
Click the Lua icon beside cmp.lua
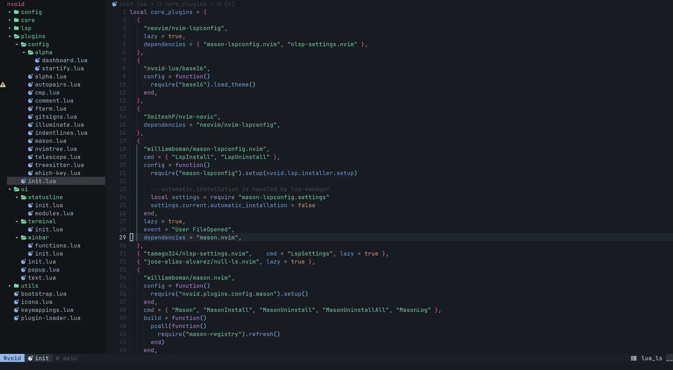[30, 93]
